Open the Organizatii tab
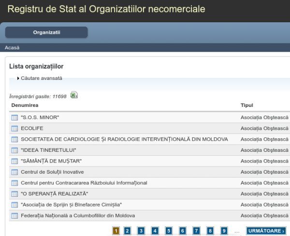The image size is (290, 236). [x=46, y=32]
